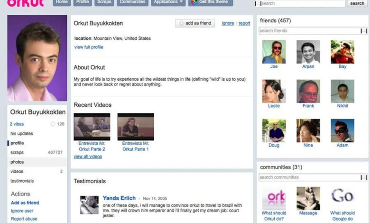Screen dimensions: 370x223
Task: Click the ignore link
Action: pos(228,23)
